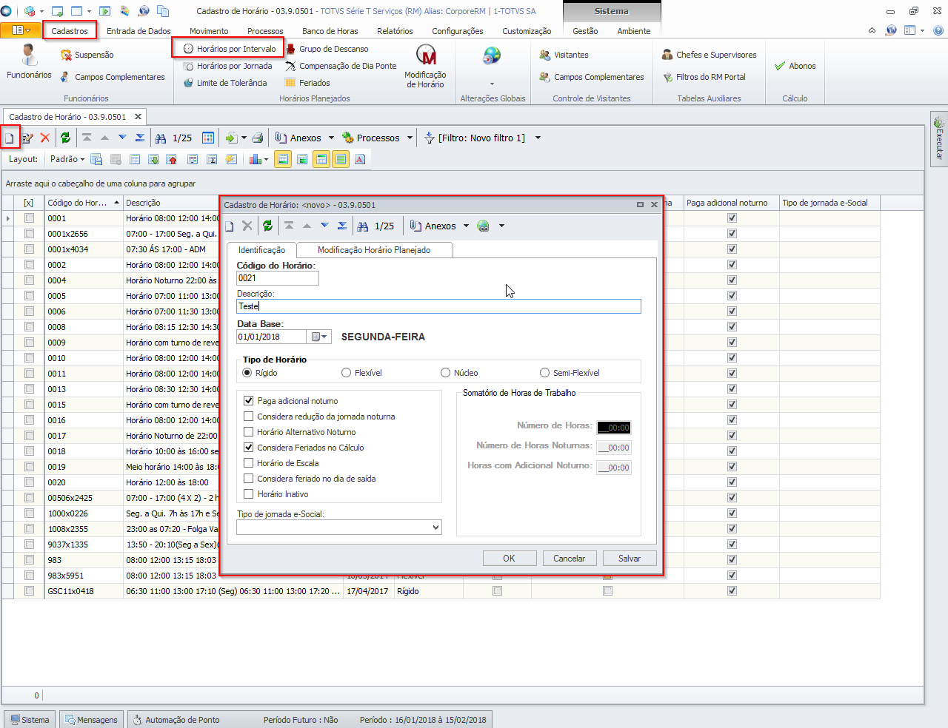Image resolution: width=948 pixels, height=728 pixels.
Task: Expand Alterações Globais dropdown arrow
Action: click(492, 84)
